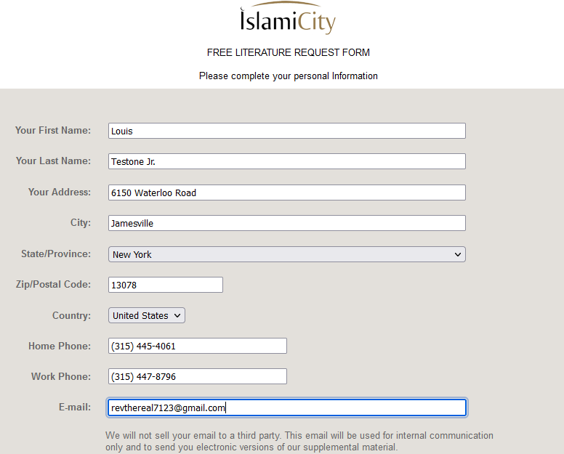Click the New York dropdown chevron arrow
This screenshot has height=454, width=564.
pos(458,254)
